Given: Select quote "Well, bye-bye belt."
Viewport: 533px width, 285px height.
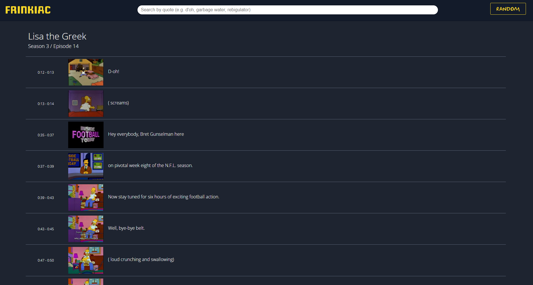Looking at the screenshot, I should 126,228.
